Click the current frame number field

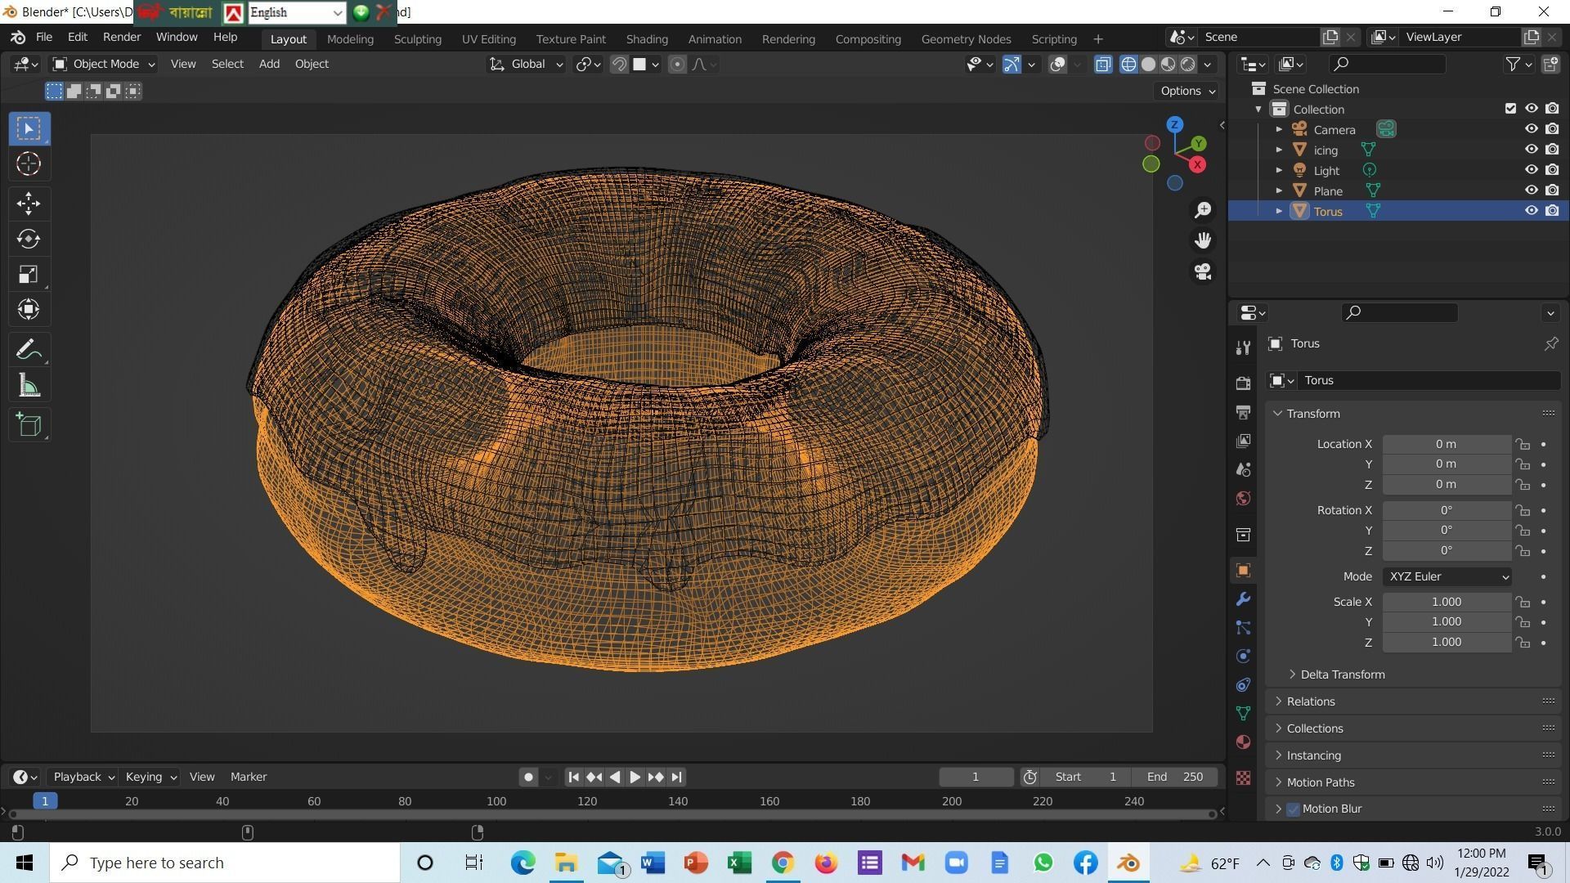tap(976, 778)
